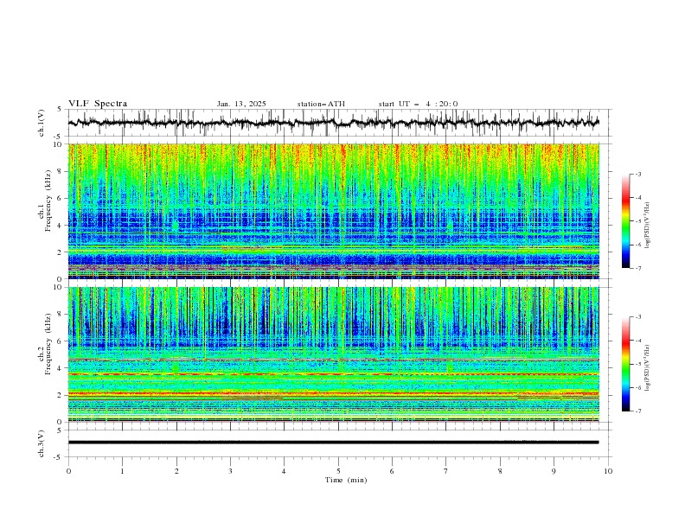Click the 'VLF Spectra' title text

[x=98, y=104]
